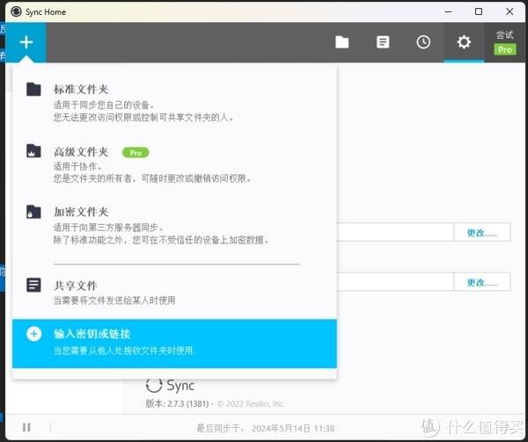
Task: Click the Sync Home title bar icon
Action: tap(16, 11)
